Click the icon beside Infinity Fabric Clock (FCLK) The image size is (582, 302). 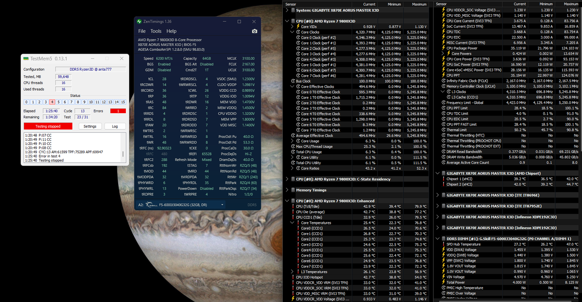coord(443,81)
